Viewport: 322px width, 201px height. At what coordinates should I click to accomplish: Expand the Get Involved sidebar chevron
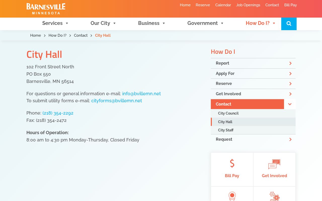pyautogui.click(x=290, y=94)
